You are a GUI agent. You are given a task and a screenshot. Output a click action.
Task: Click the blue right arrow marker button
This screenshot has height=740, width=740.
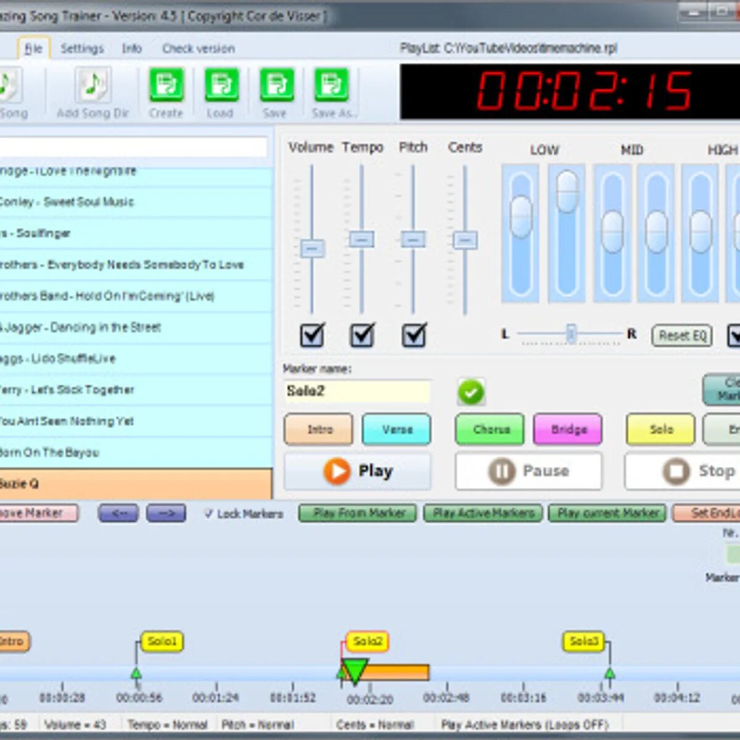pyautogui.click(x=166, y=513)
